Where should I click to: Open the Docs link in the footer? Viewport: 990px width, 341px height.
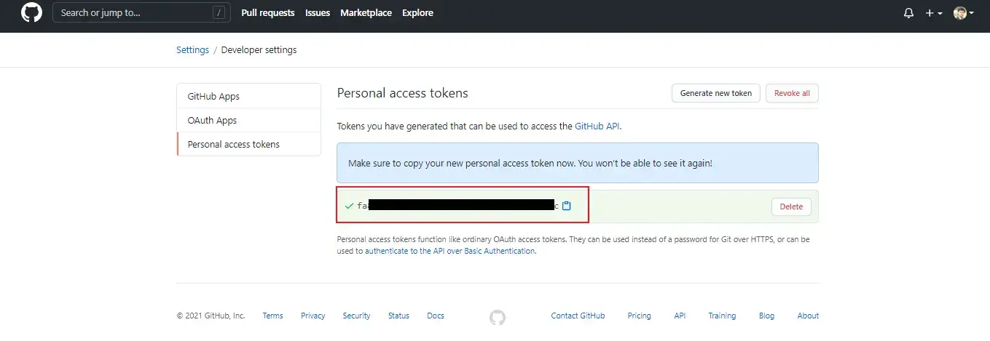click(435, 316)
